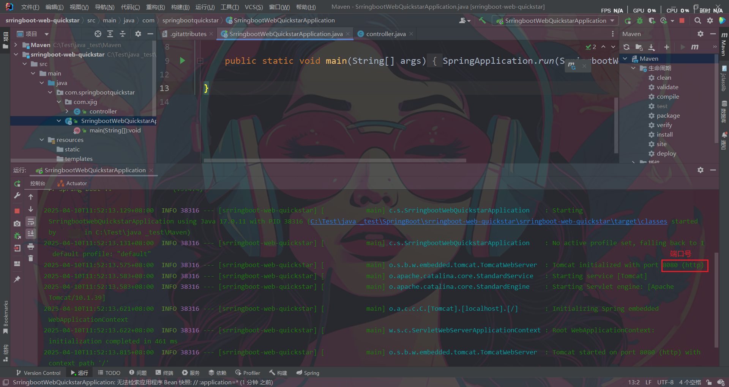Click UTF-8 encoding in status bar
Image resolution: width=729 pixels, height=387 pixels.
665,382
